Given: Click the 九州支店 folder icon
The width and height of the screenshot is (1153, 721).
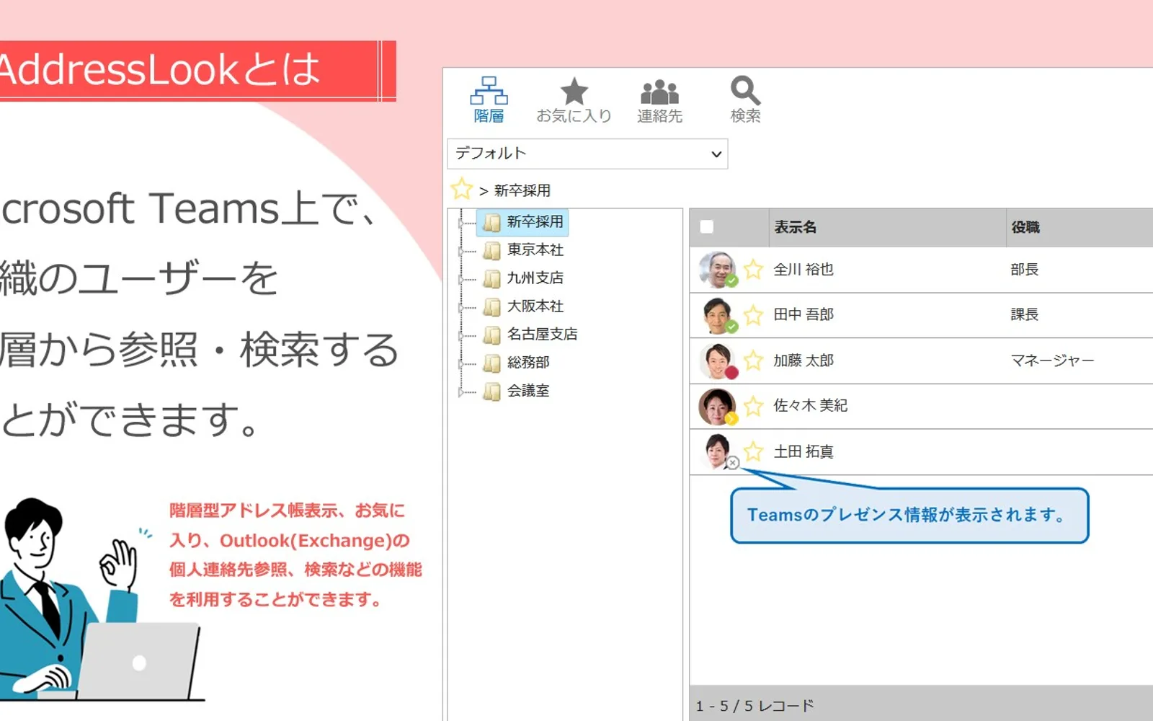Looking at the screenshot, I should 492,279.
